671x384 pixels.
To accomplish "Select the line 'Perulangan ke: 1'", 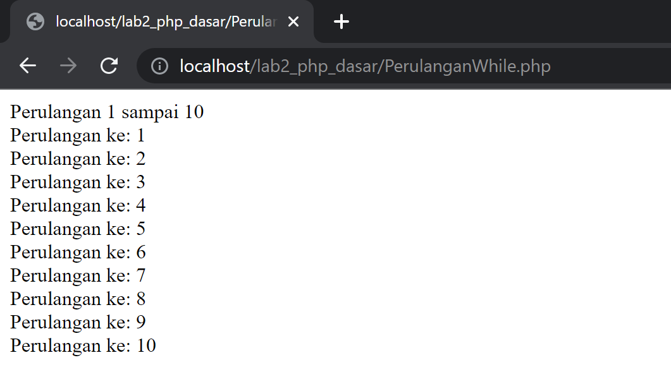I will pyautogui.click(x=77, y=135).
